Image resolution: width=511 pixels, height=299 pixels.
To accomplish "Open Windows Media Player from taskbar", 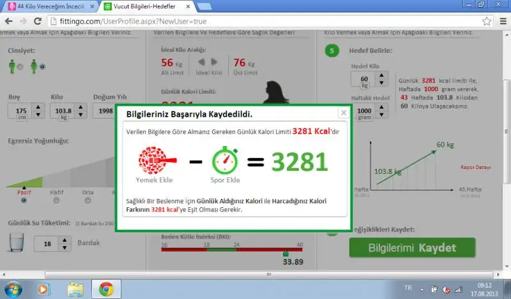I will pos(44,289).
